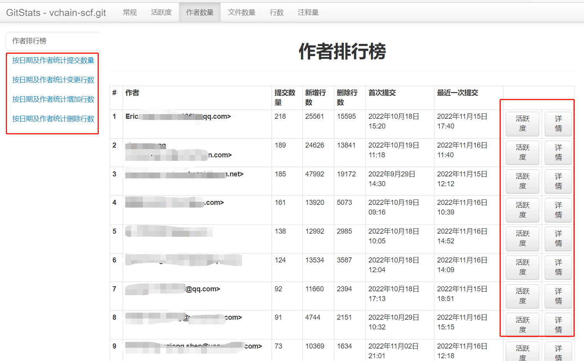
Task: Click 活跃度 button for row 6 (124 commits)
Action: click(x=523, y=268)
